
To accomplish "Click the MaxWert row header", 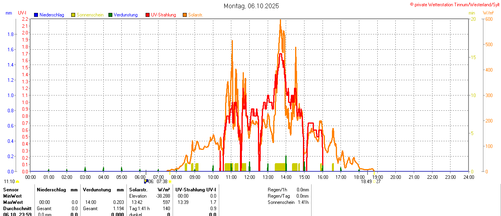I will [x=13, y=202].
